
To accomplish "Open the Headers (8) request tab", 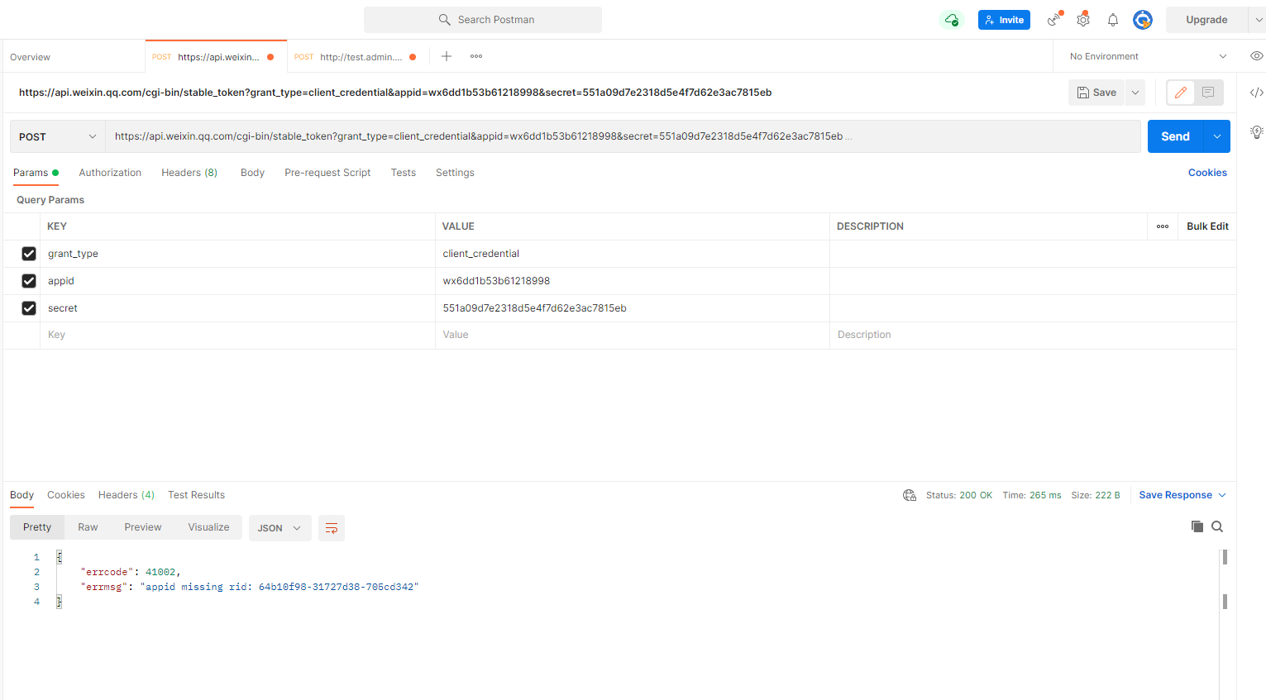I will coord(189,173).
